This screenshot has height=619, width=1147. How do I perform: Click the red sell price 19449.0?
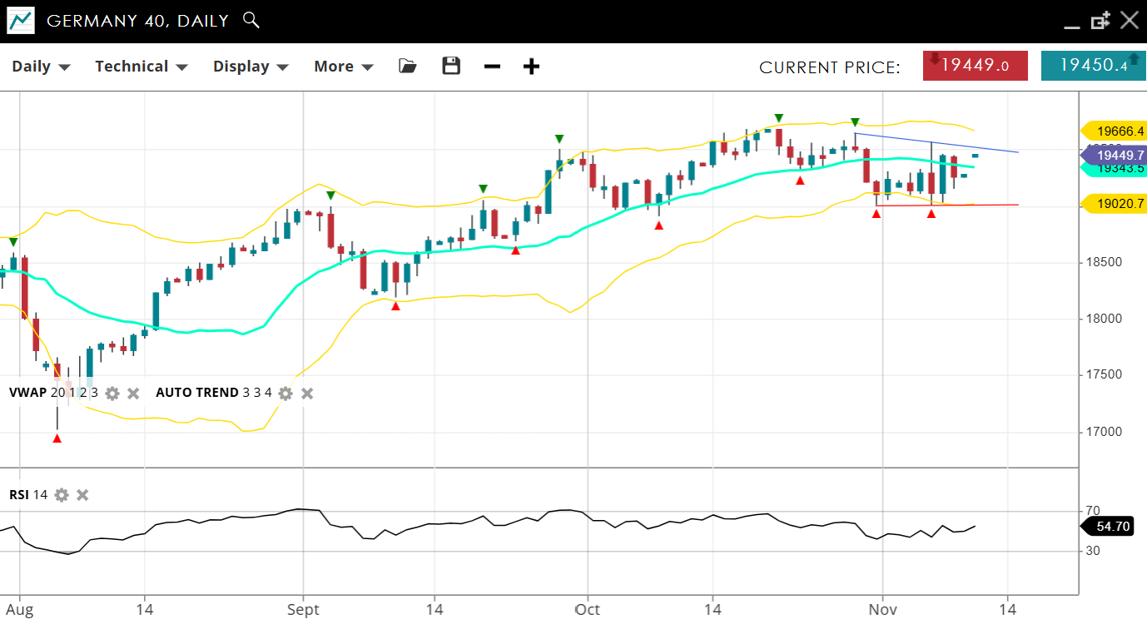(975, 66)
